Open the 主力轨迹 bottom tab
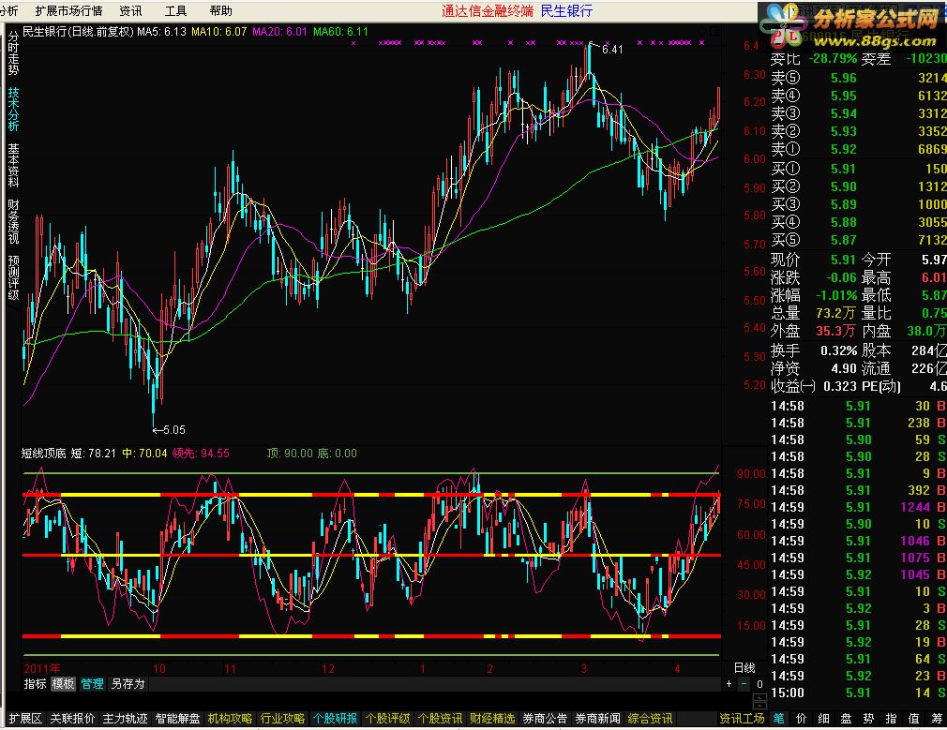947x730 pixels. click(125, 719)
